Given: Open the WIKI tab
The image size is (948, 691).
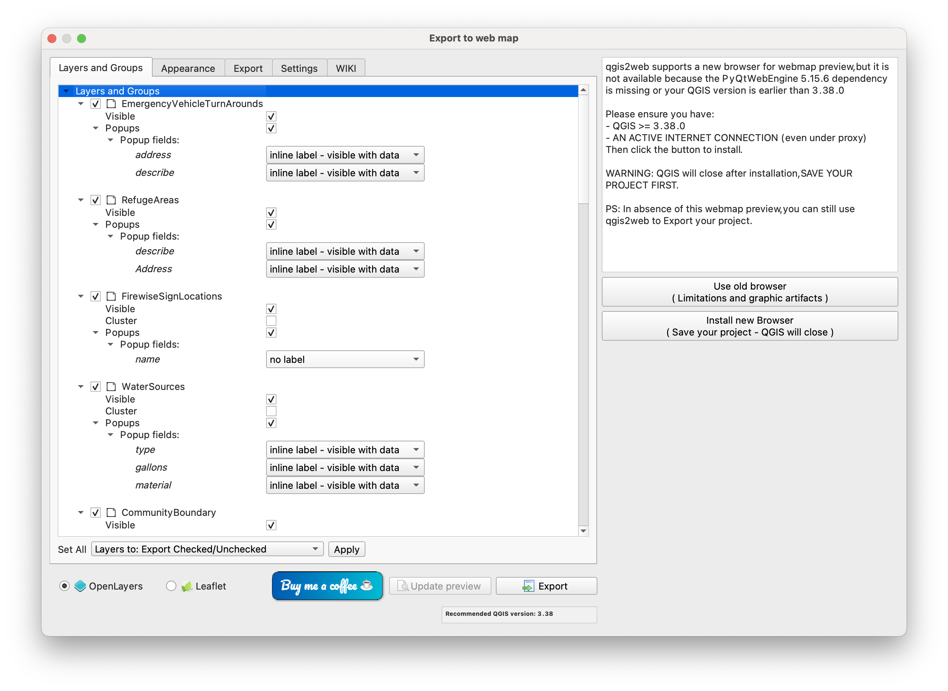Looking at the screenshot, I should [x=346, y=68].
